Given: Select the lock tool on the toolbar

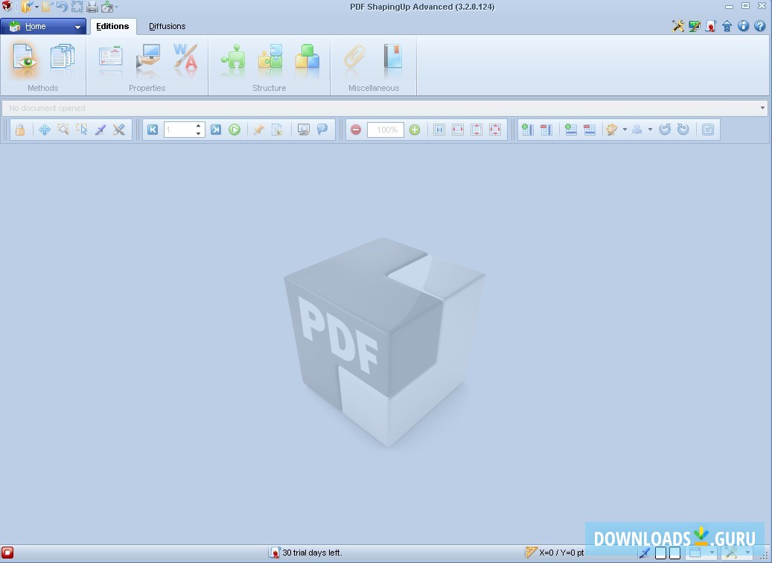Looking at the screenshot, I should coord(20,130).
